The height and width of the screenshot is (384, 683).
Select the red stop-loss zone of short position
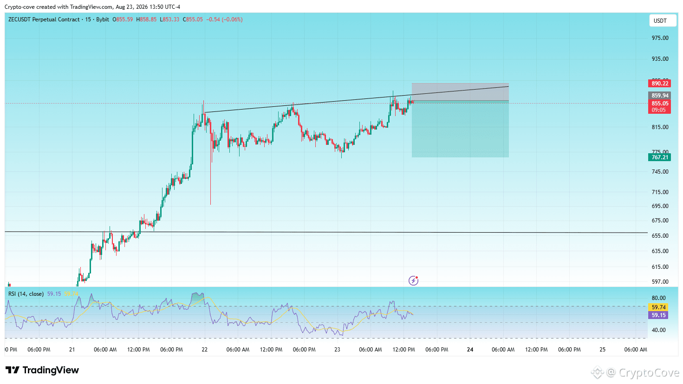point(460,92)
